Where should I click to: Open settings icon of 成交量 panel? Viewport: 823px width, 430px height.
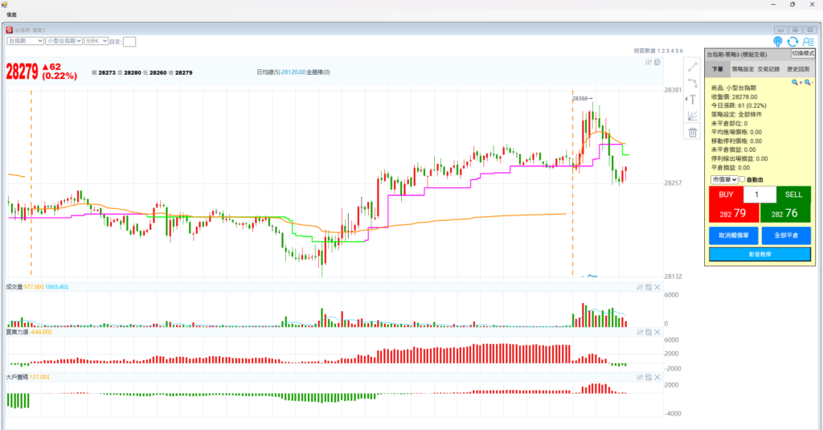[639, 287]
